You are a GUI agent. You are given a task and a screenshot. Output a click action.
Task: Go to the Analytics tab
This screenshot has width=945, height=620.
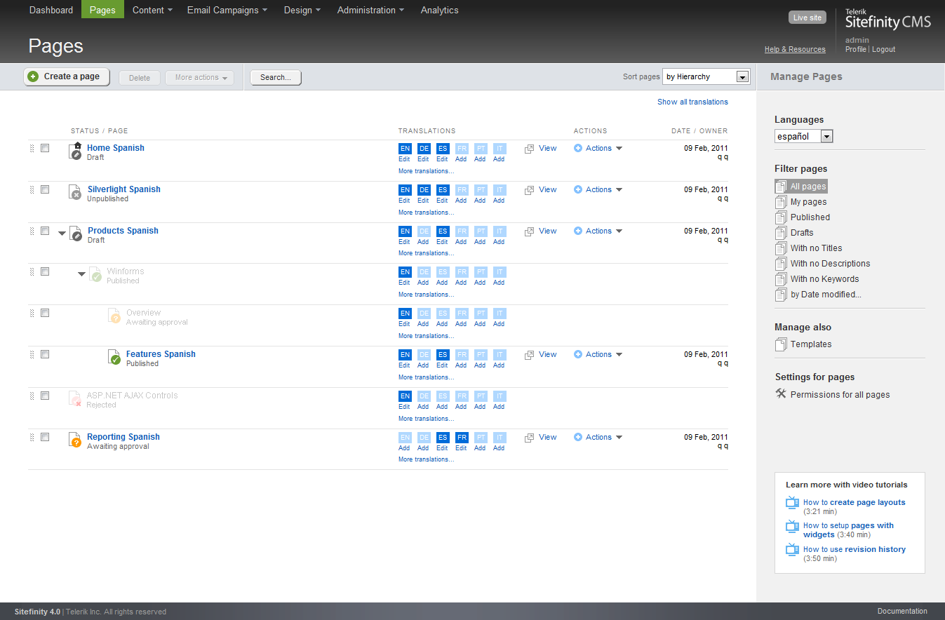click(x=439, y=10)
